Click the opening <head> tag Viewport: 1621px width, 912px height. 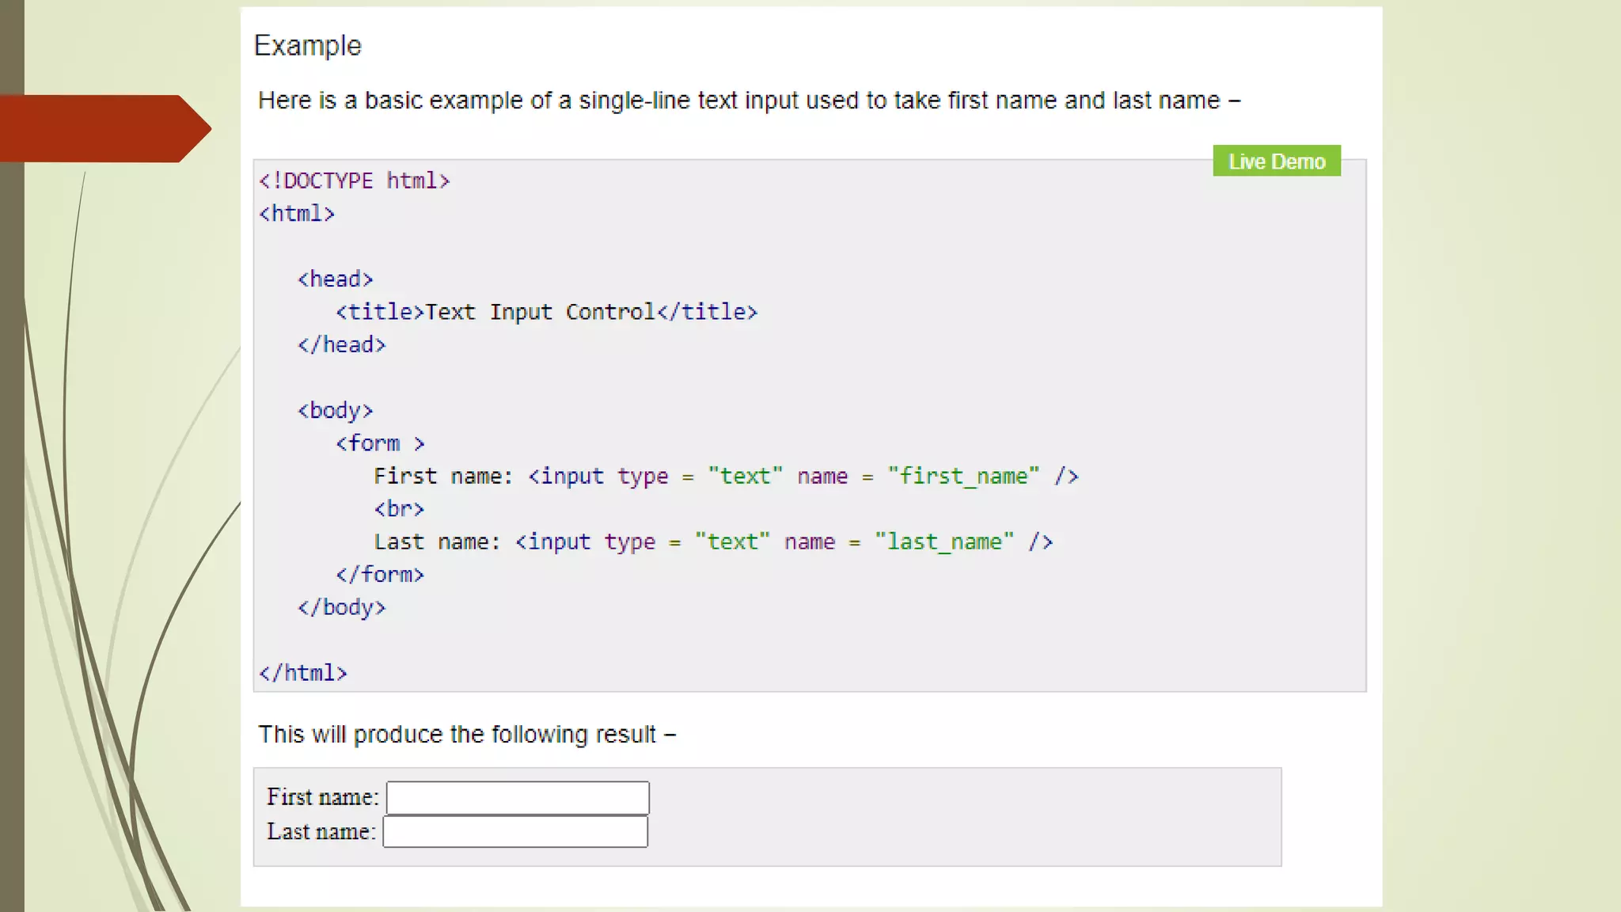point(335,279)
